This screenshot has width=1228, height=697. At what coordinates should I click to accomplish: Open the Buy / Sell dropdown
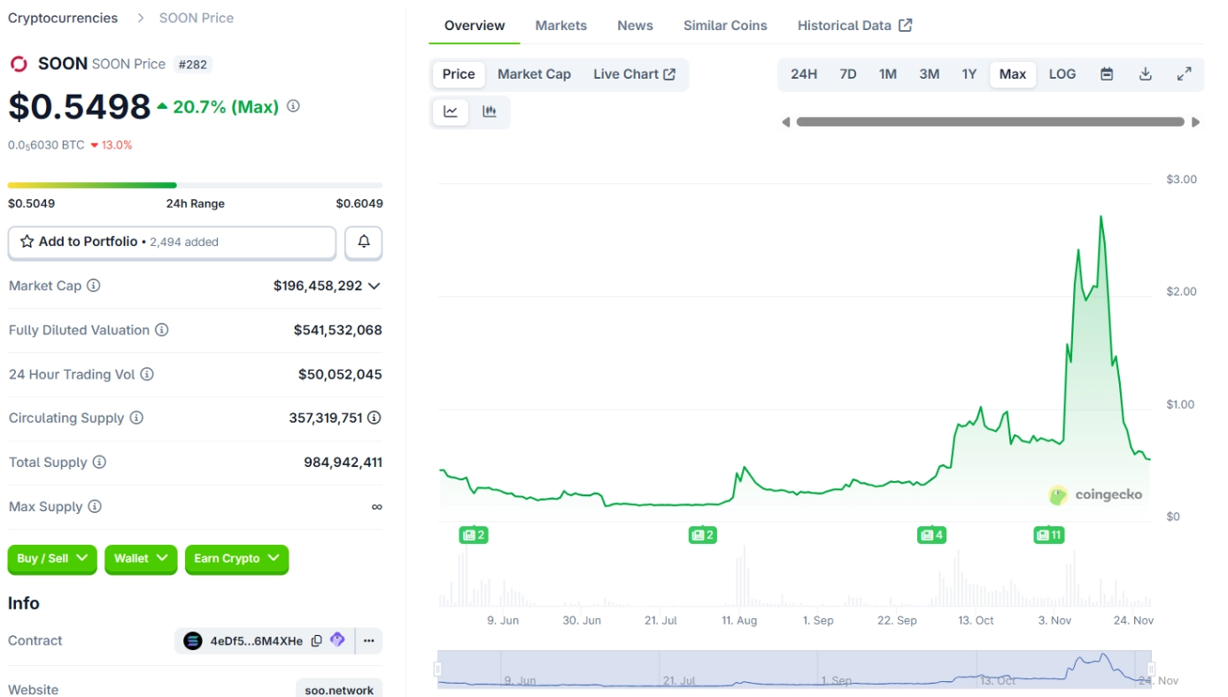52,558
